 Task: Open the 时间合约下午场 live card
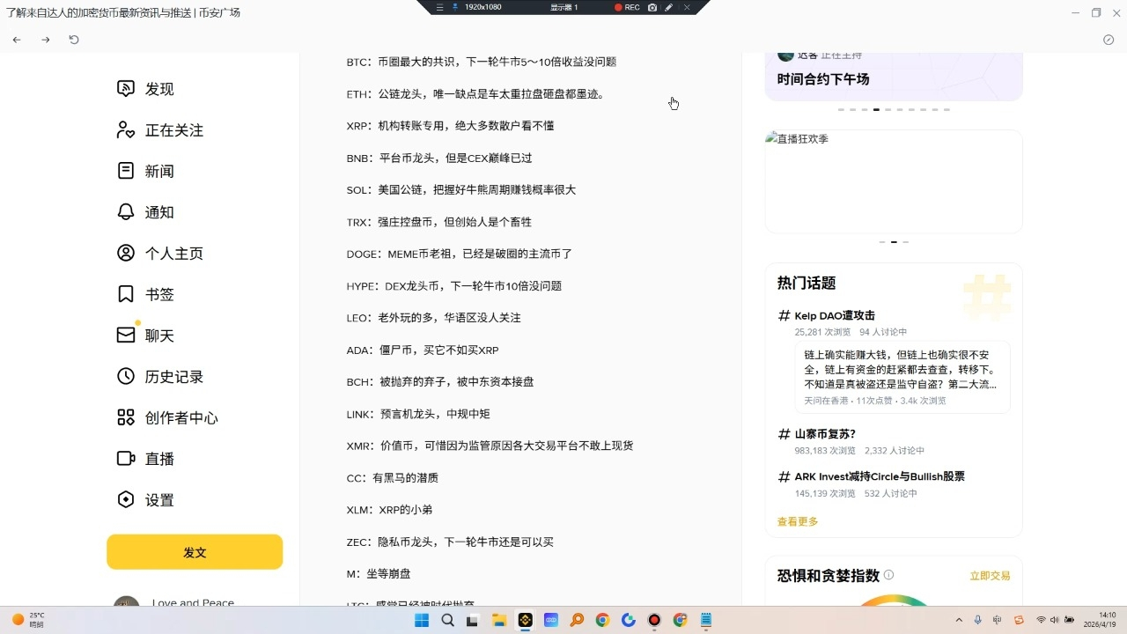pos(894,76)
